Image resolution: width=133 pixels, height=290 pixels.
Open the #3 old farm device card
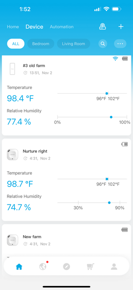click(x=66, y=95)
